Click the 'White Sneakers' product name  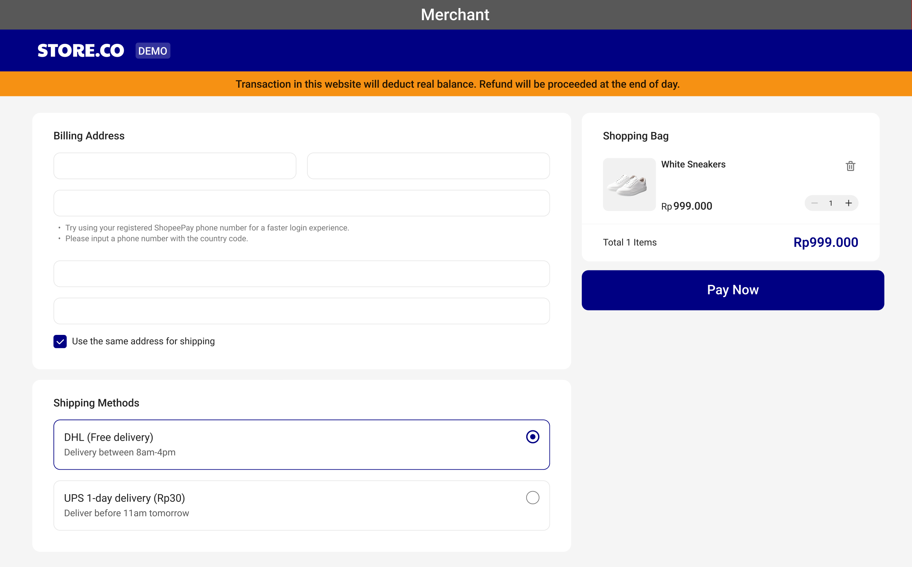pos(693,164)
